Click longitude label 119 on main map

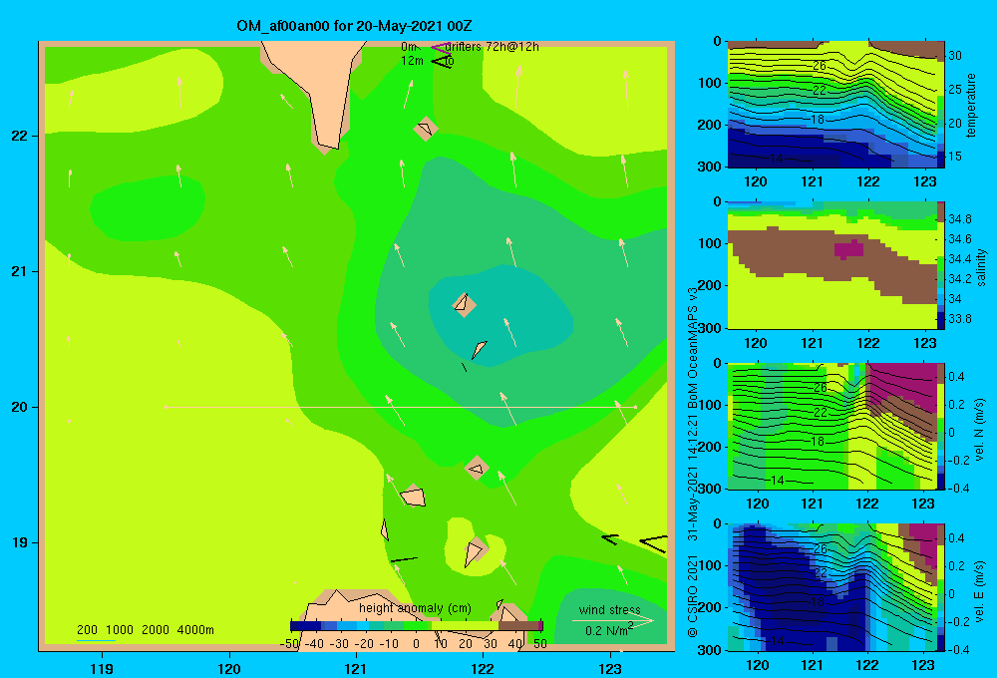coord(102,668)
